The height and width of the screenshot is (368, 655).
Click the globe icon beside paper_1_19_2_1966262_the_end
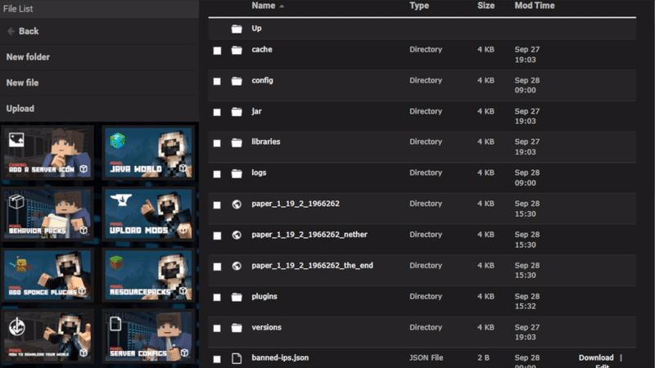point(237,266)
